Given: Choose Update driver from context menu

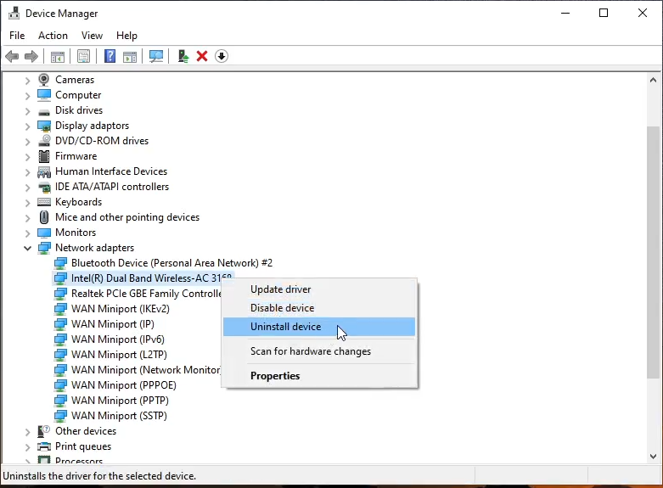Looking at the screenshot, I should (x=319, y=289).
